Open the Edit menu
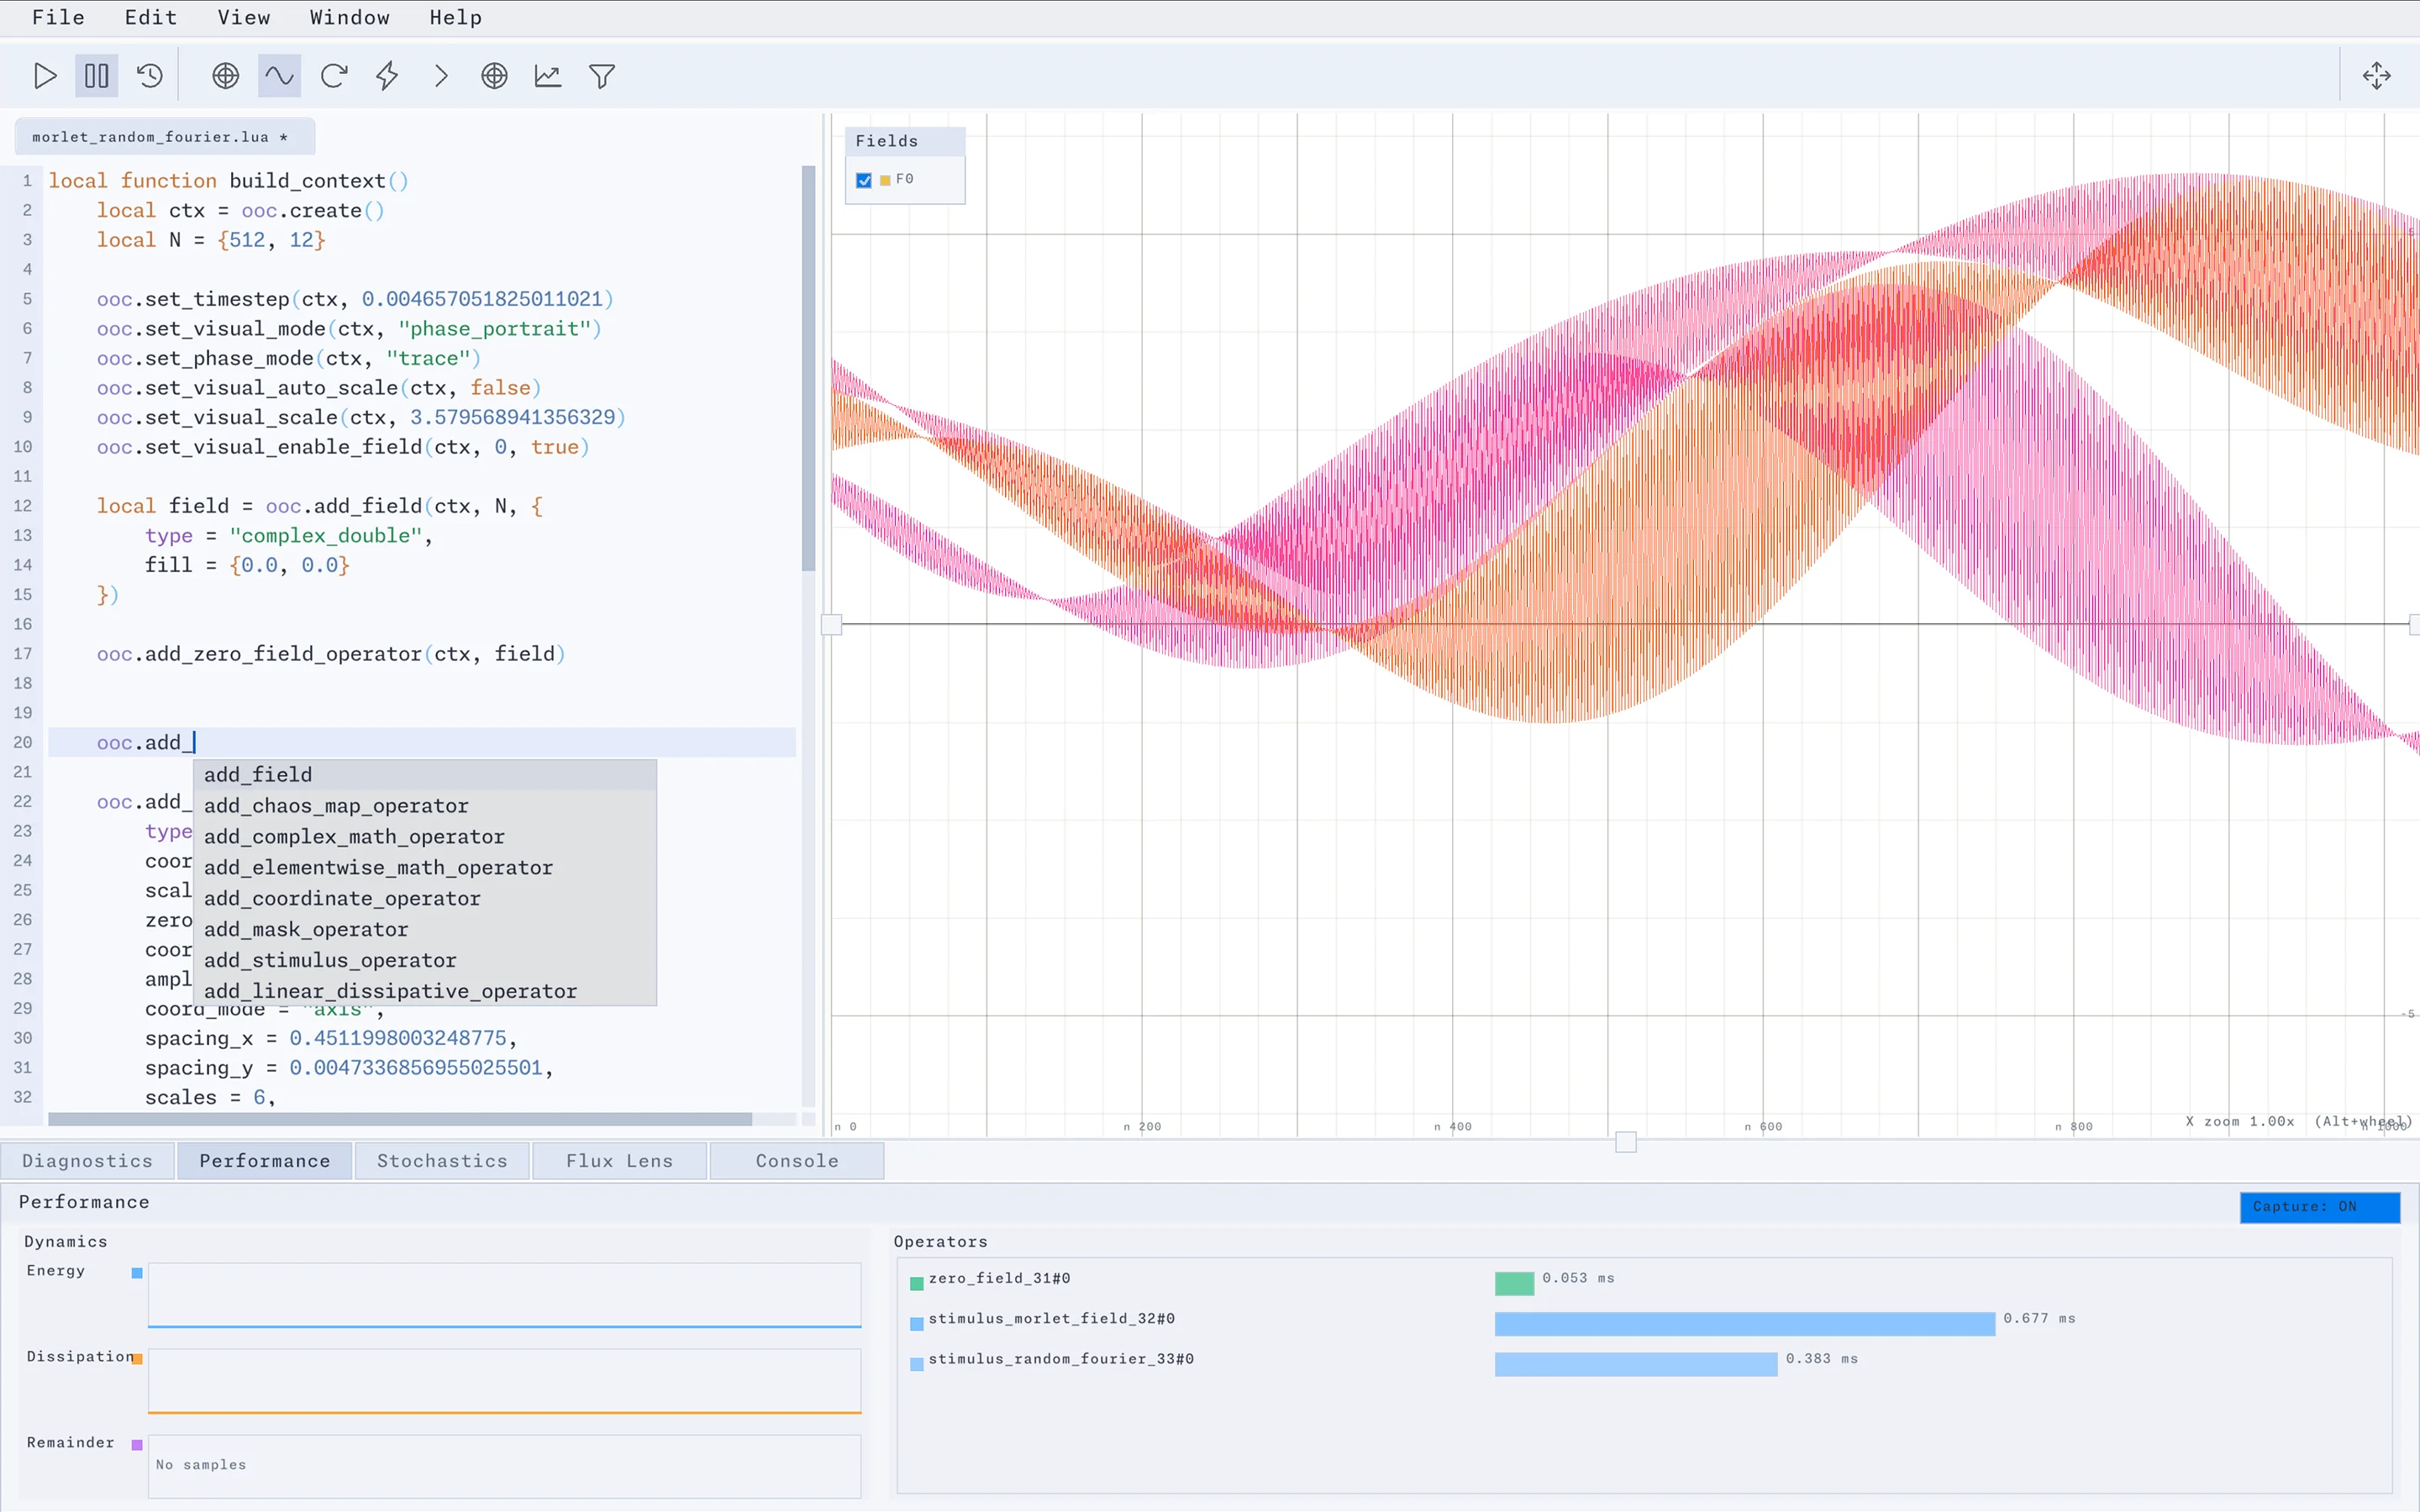 tap(151, 17)
